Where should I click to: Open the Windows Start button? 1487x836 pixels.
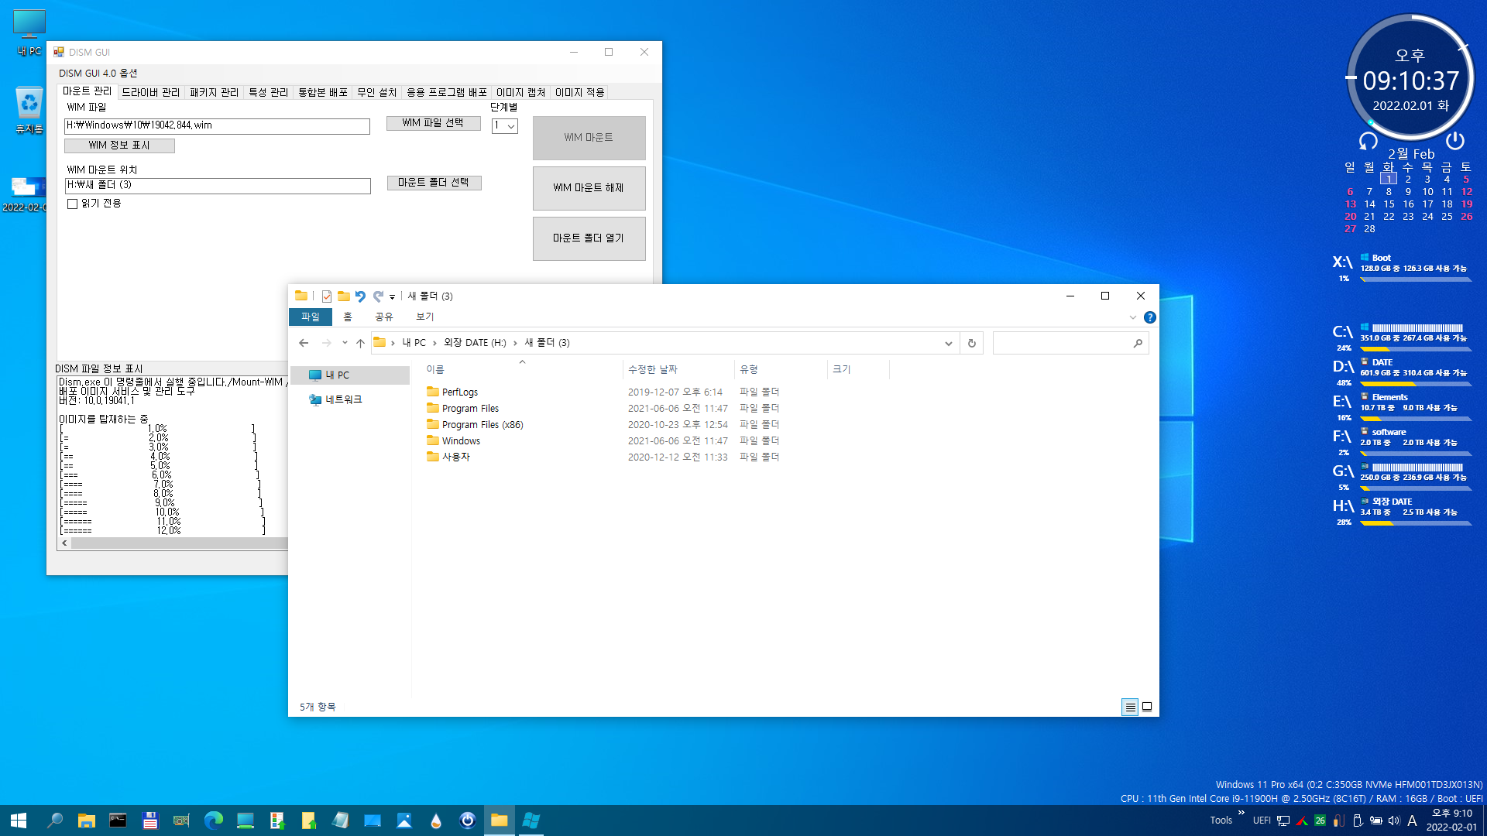coord(19,821)
